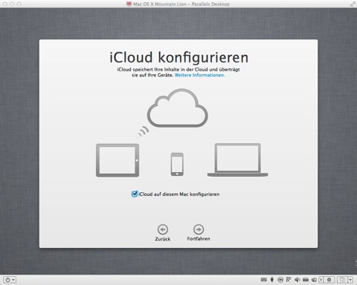Screen dimensions: 357x285
Task: Open the power menu dropdown in Parallels
Action: click(10, 280)
